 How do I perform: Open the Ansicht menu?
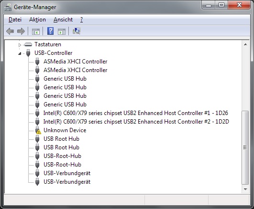63,20
